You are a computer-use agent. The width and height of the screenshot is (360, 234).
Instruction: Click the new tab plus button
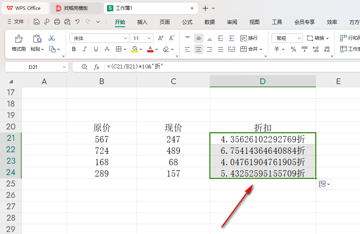tap(205, 8)
